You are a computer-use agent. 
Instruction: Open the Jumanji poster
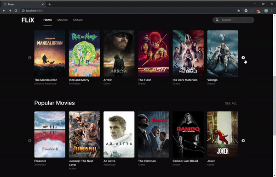click(x=84, y=134)
